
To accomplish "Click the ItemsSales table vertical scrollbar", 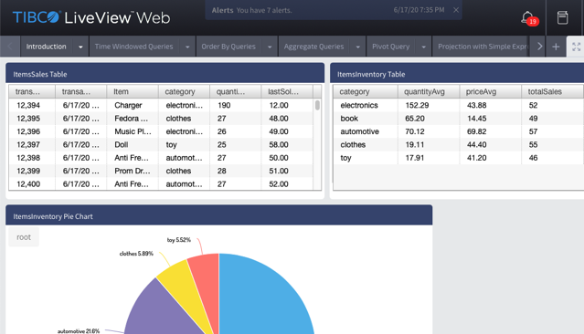I will click(x=317, y=144).
